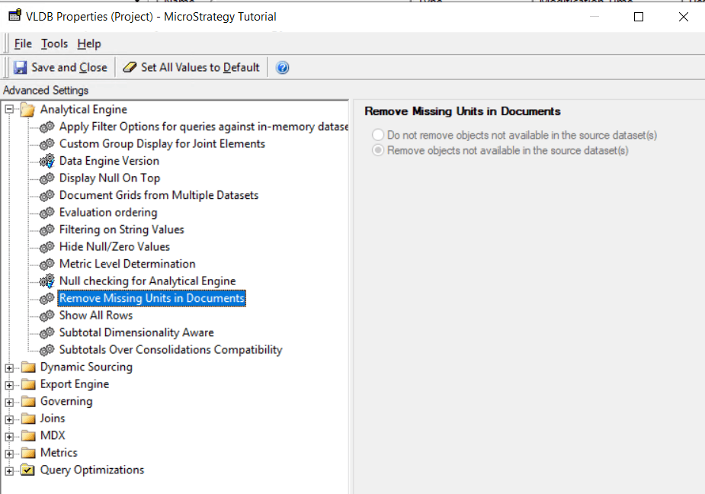Click the eraser icon for Set All Values
Viewport: 705px width, 494px height.
coord(130,68)
